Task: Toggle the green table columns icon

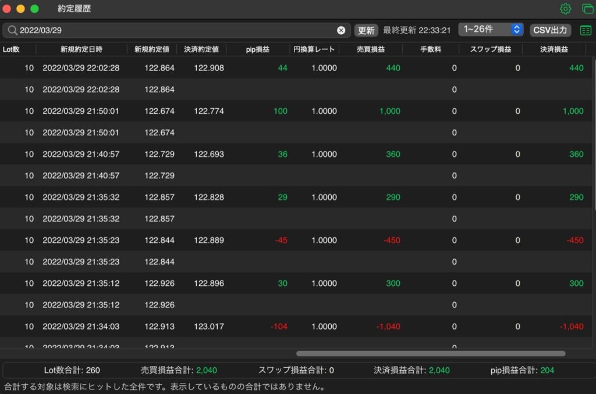Action: pos(586,30)
